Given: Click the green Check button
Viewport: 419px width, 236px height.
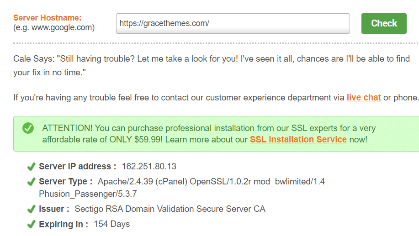Looking at the screenshot, I should pos(384,23).
